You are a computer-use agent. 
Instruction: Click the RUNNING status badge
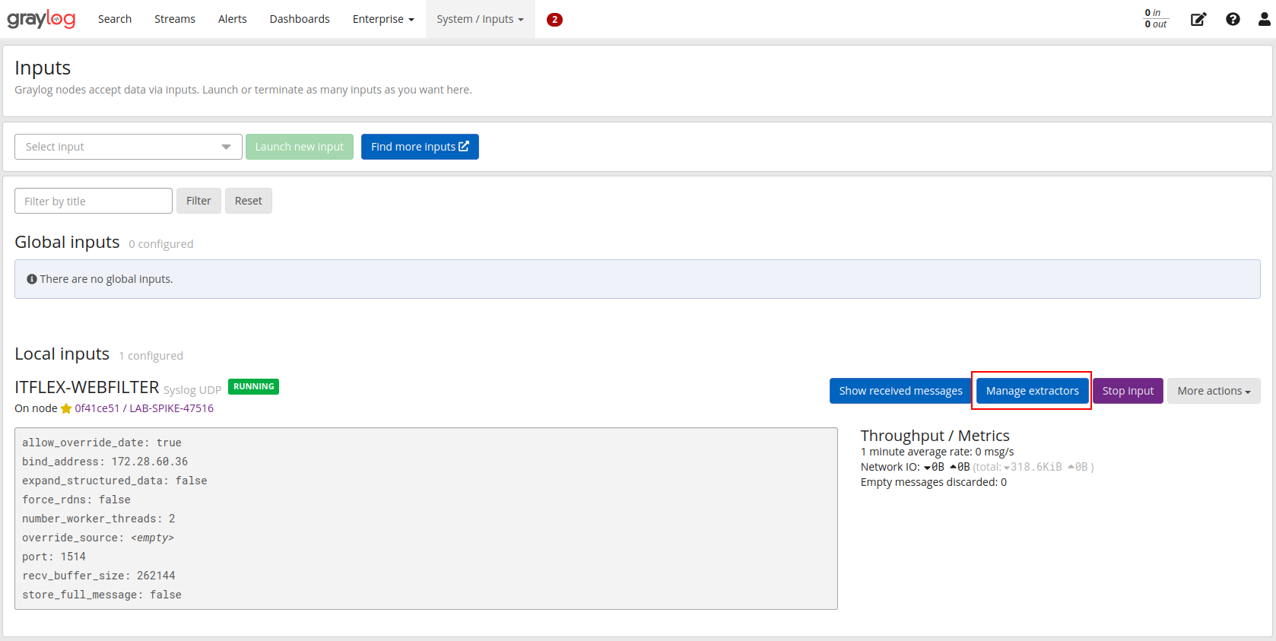tap(253, 386)
